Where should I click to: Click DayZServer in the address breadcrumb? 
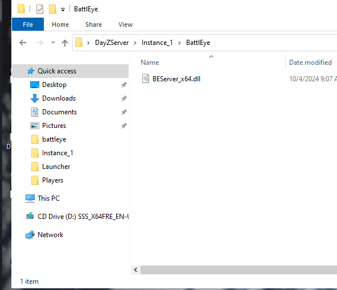coord(112,43)
